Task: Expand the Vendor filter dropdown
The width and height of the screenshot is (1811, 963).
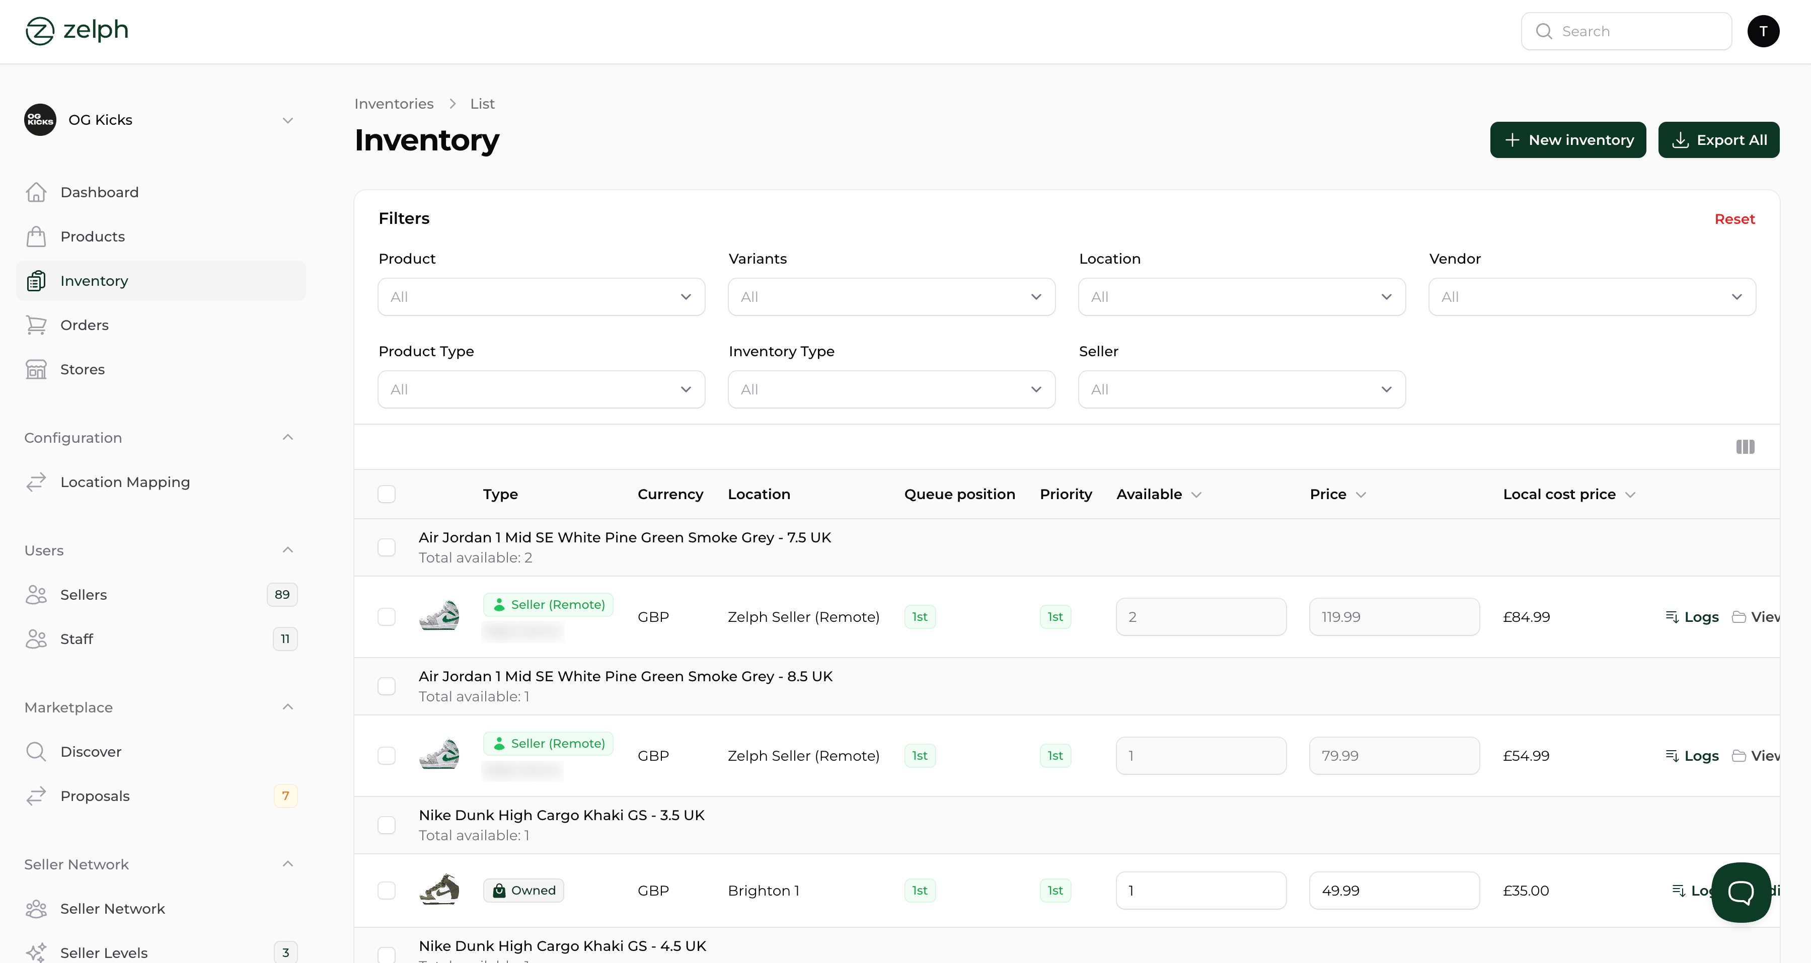Action: 1592,296
